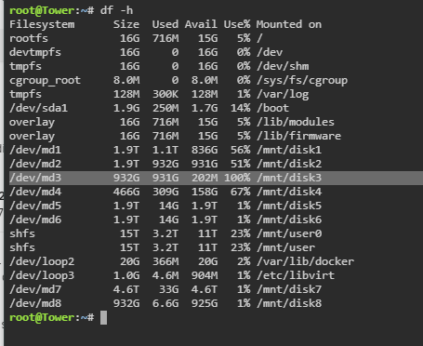Click the Use% column header

[237, 24]
